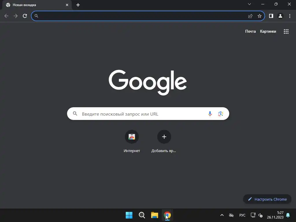Bookmark this tab with the star icon
Viewport: 296px width, 222px height.
click(260, 16)
